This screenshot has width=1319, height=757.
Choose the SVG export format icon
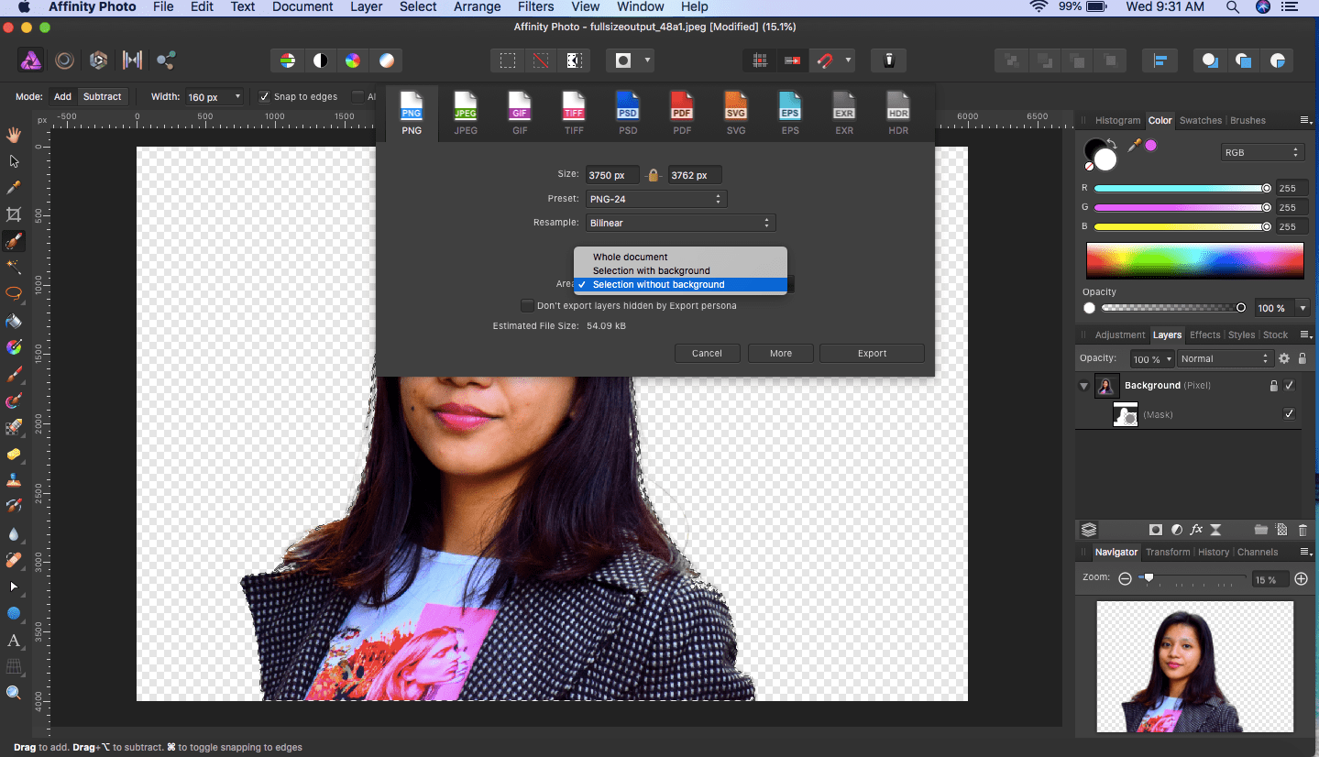[x=736, y=114]
